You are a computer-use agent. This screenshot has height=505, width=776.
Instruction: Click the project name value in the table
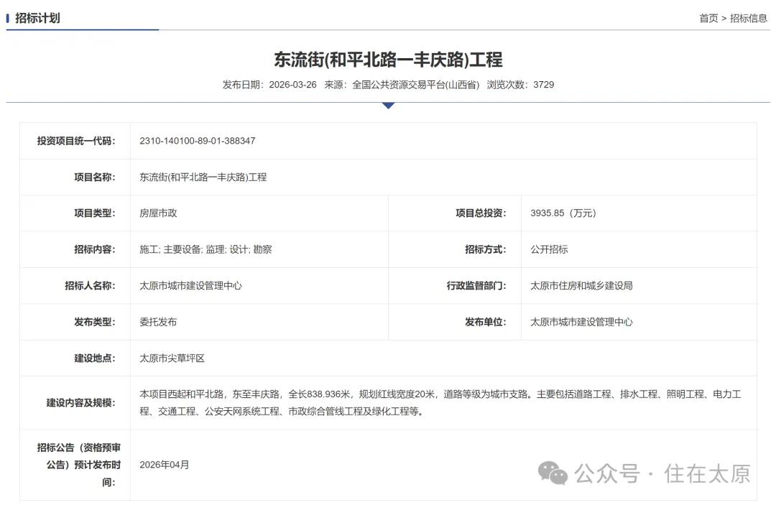203,177
